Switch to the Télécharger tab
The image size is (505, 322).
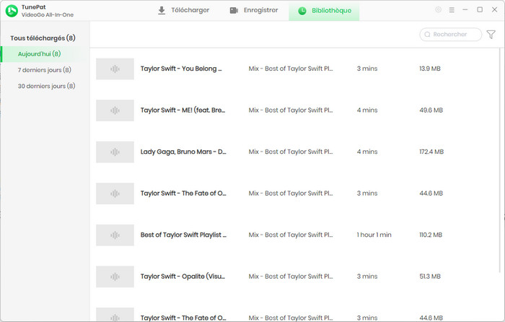click(183, 10)
